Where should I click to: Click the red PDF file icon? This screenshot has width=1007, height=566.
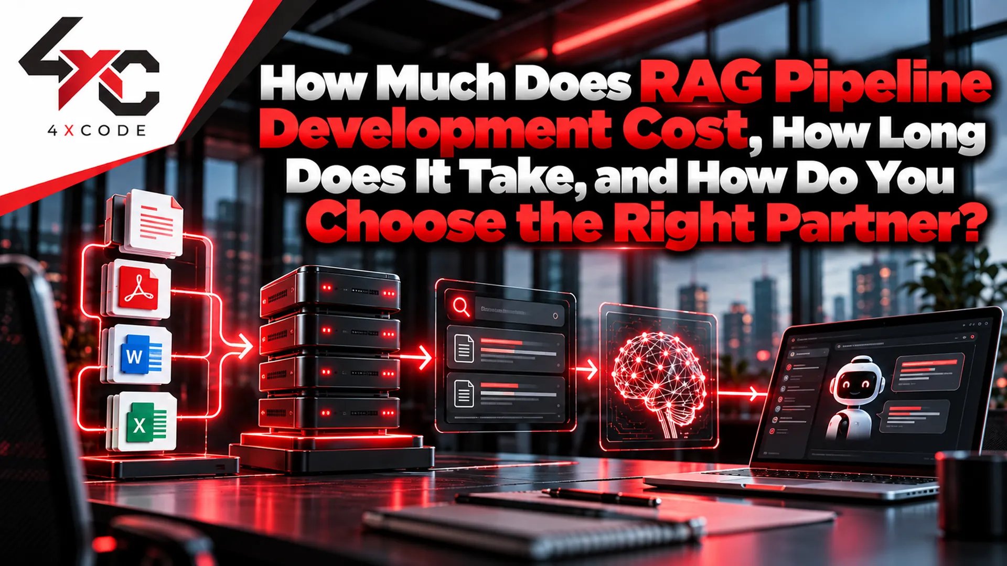point(139,289)
